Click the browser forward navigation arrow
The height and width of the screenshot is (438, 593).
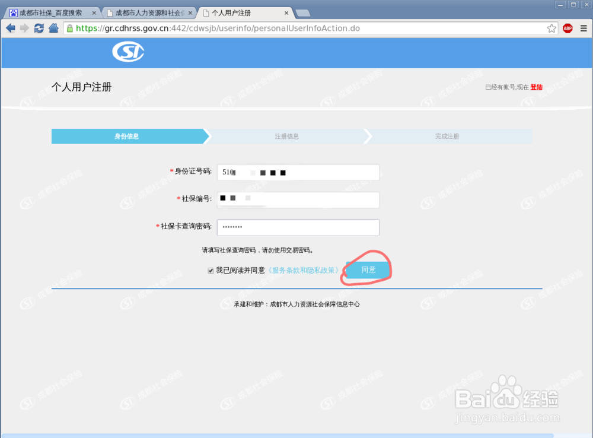(x=24, y=28)
